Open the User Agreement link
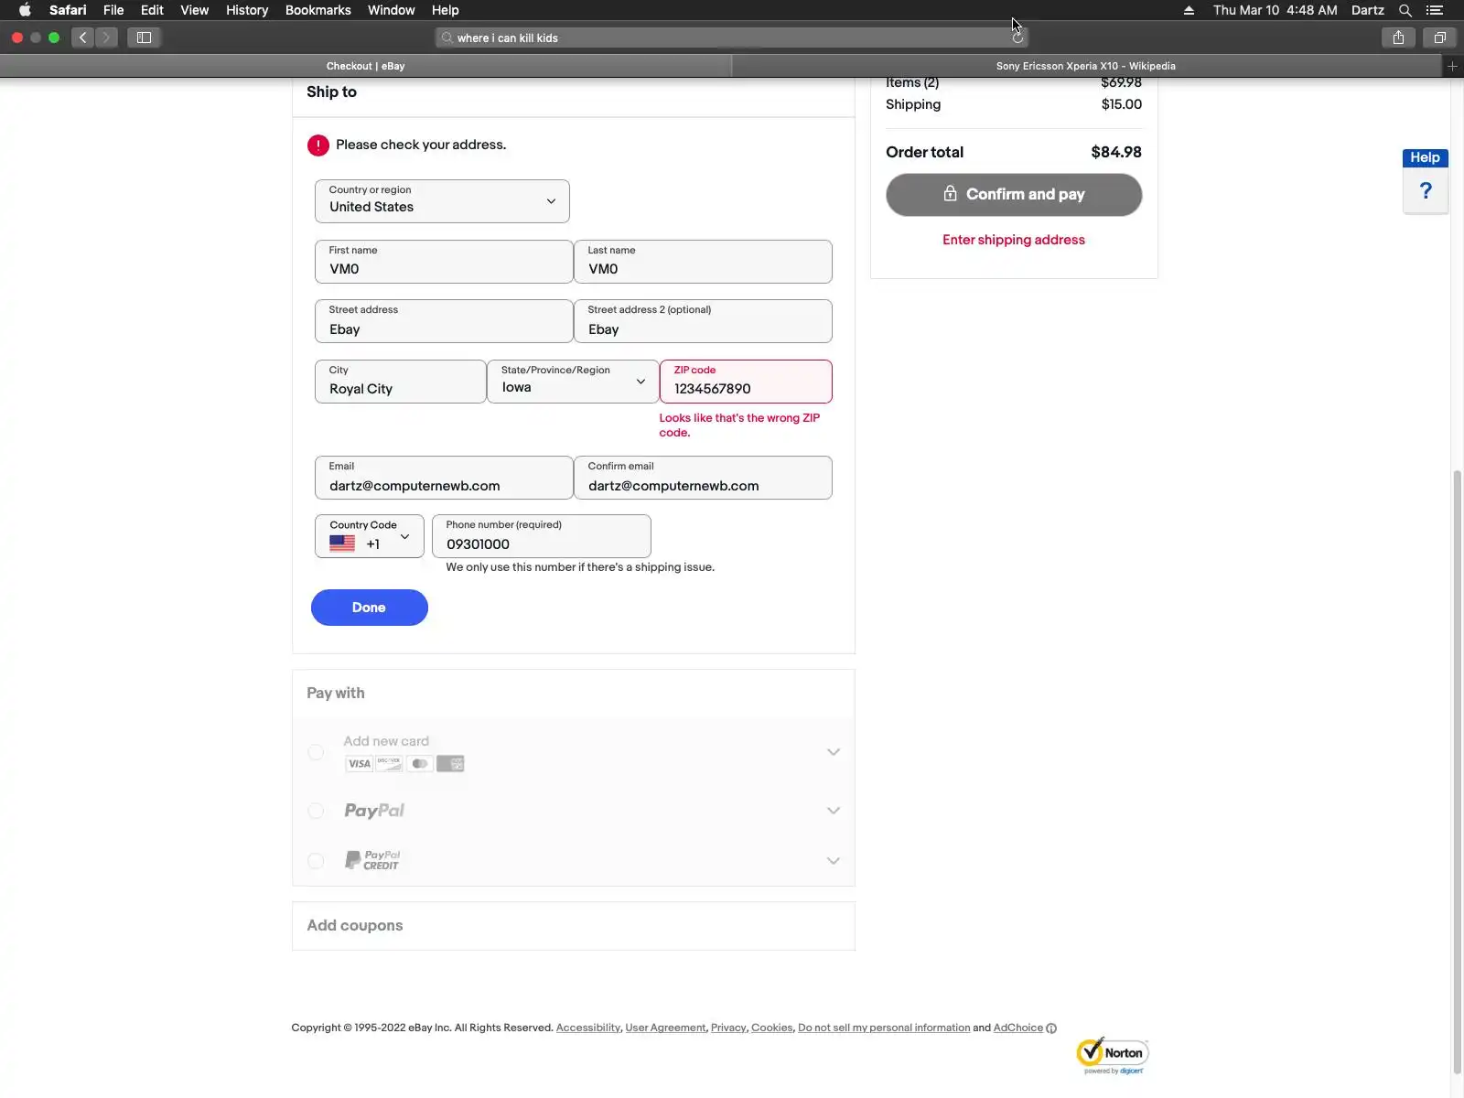 [x=665, y=1028]
